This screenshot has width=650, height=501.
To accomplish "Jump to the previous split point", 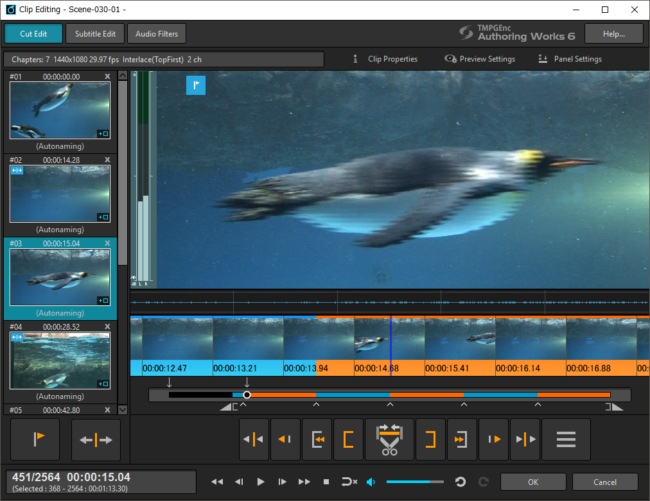I will pos(254,439).
